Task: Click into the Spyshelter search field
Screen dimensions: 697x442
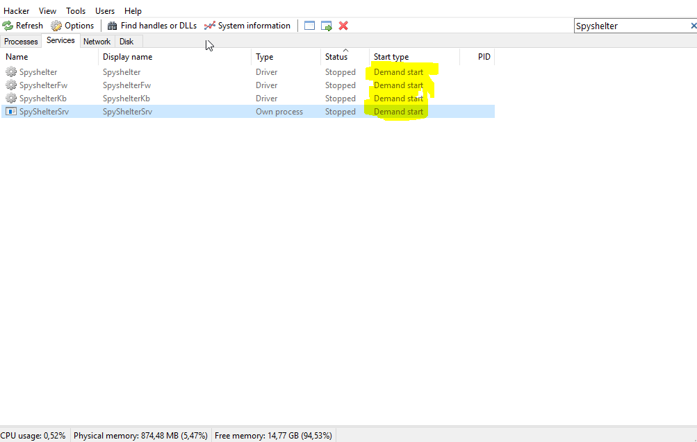Action: (x=631, y=26)
